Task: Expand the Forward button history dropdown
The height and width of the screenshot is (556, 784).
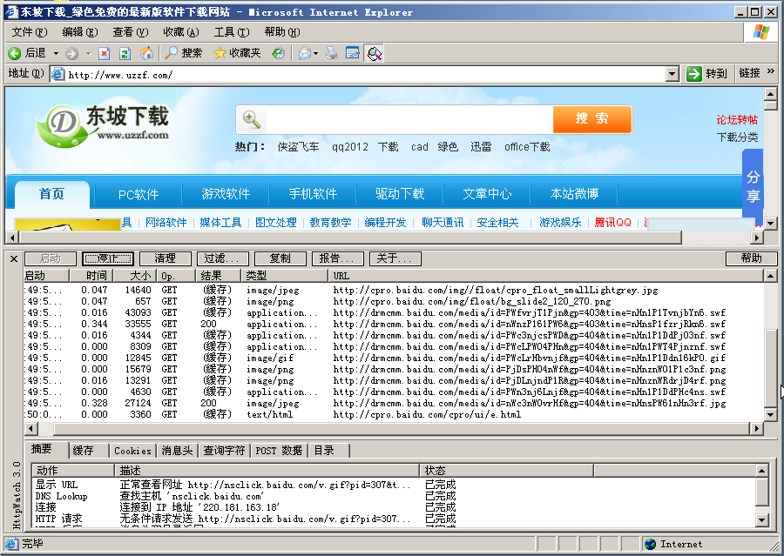Action: click(x=88, y=53)
